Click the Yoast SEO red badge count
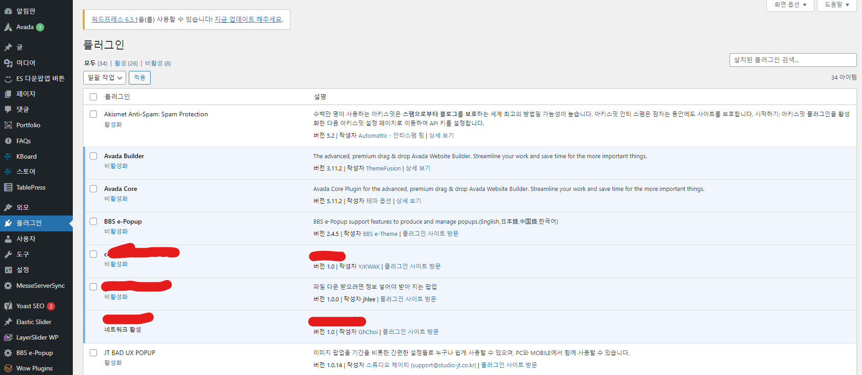 [51, 306]
